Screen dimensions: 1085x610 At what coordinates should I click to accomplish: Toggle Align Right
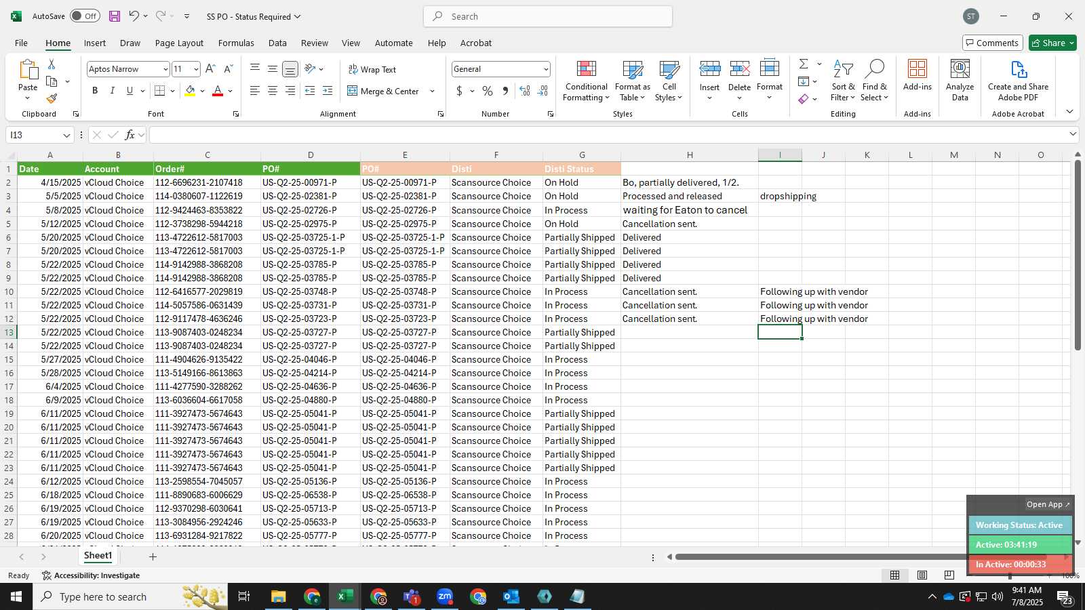pyautogui.click(x=290, y=91)
